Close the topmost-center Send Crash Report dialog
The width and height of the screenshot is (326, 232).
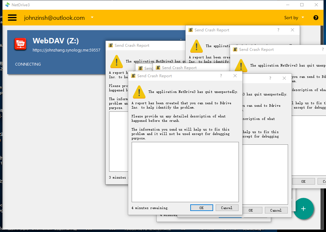(292, 30)
